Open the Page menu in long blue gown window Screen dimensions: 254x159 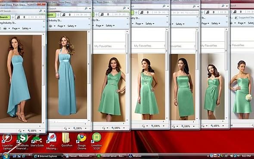(x=61, y=26)
